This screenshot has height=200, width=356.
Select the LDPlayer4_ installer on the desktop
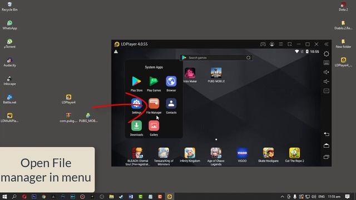click(343, 62)
